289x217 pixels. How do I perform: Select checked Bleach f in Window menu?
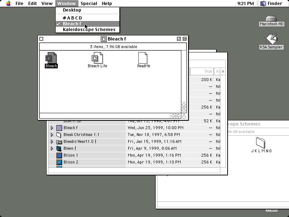pyautogui.click(x=88, y=24)
